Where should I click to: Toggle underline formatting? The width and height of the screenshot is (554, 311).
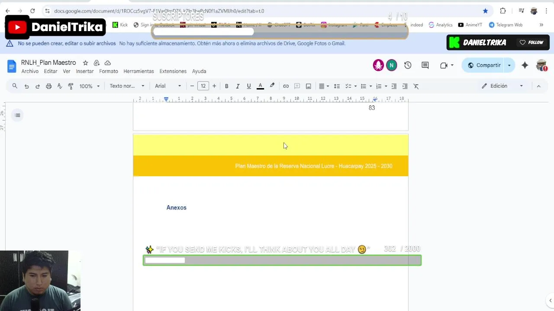point(249,86)
